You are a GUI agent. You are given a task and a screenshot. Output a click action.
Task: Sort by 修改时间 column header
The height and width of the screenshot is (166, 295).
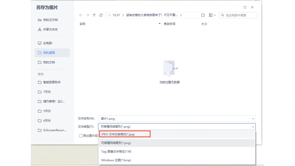coord(169,24)
